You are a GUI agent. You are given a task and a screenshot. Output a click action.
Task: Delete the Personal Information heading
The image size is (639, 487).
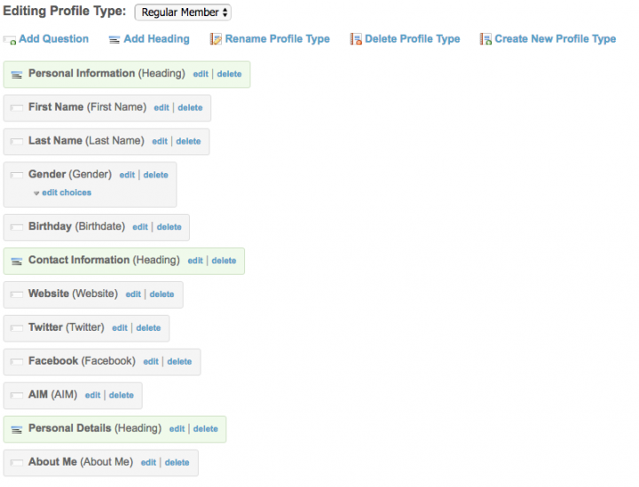pos(229,75)
